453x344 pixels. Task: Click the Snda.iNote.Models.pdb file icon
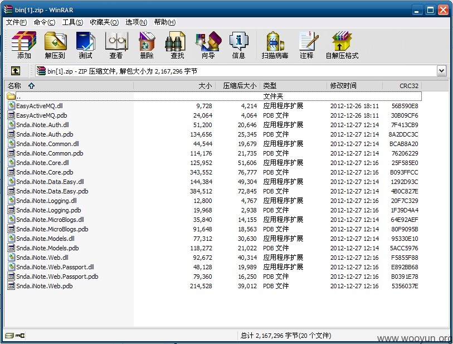coord(11,248)
